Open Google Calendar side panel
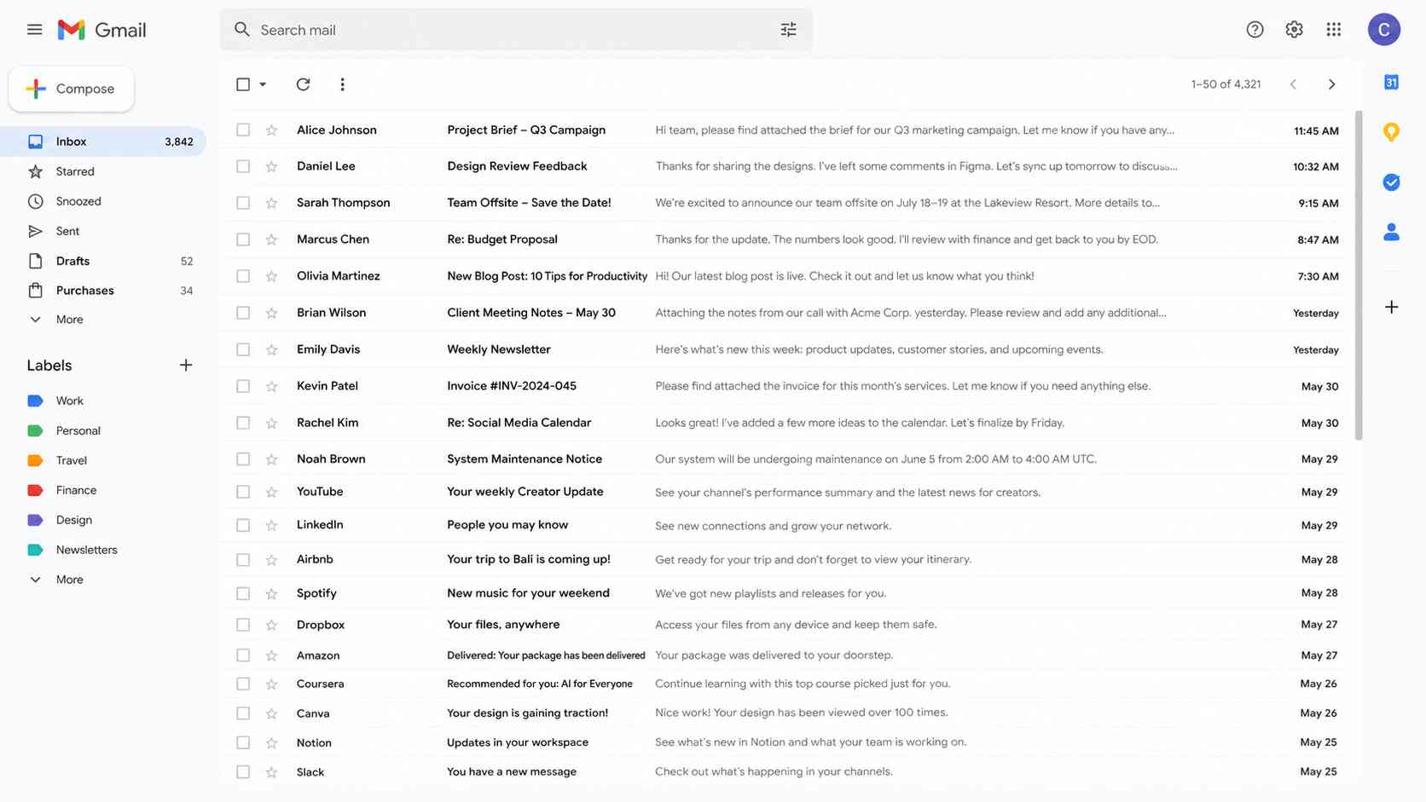Image resolution: width=1426 pixels, height=802 pixels. 1391,83
